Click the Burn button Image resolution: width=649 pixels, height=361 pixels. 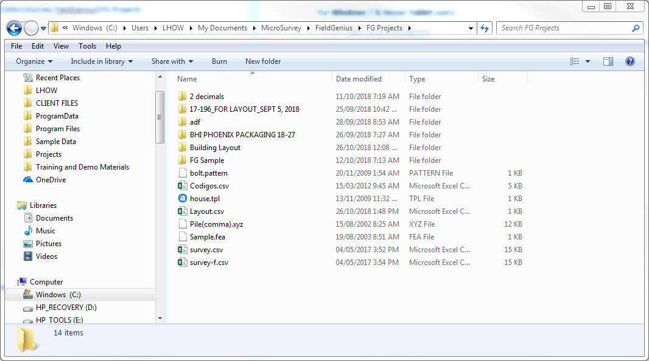[219, 61]
